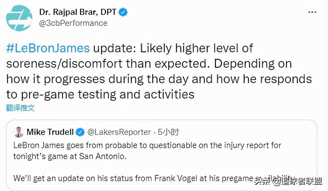
Task: Open the 3cb Performance teal profile avatar
Action: tap(19, 18)
